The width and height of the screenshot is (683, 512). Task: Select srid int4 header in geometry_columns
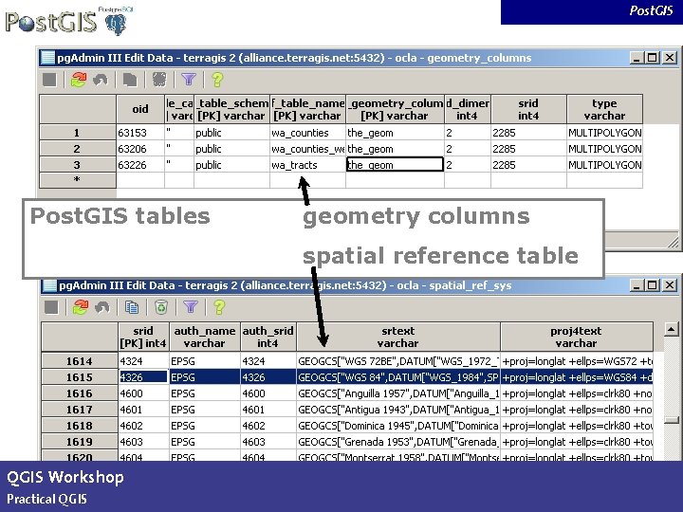(x=528, y=109)
